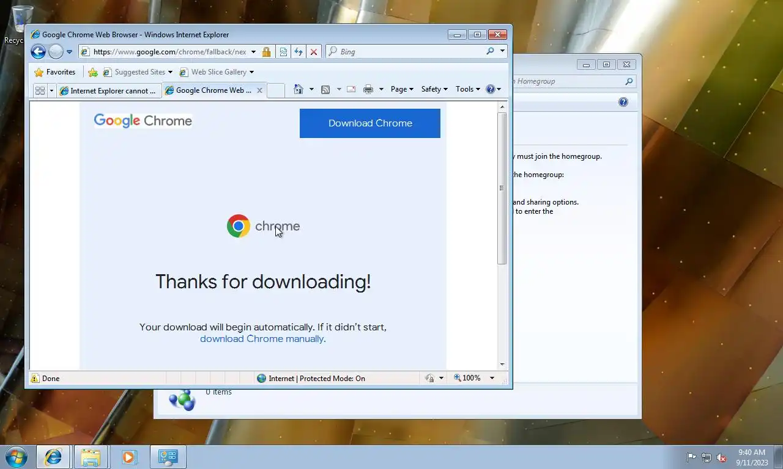Close the Google Chrome Web tab
This screenshot has width=783, height=469.
259,90
